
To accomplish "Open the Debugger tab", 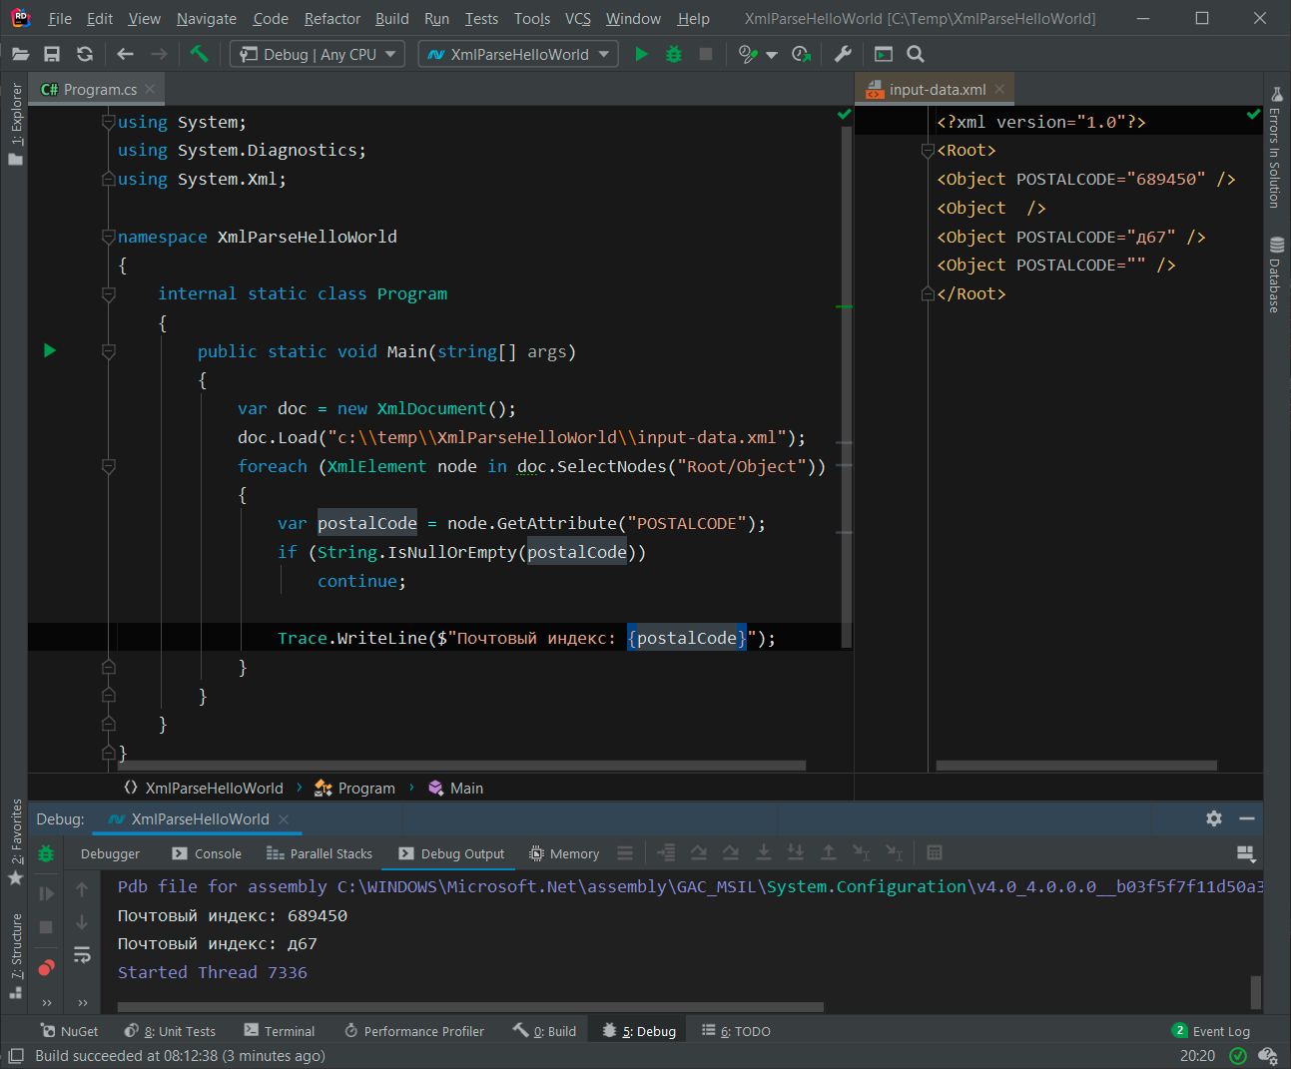I will click(110, 853).
